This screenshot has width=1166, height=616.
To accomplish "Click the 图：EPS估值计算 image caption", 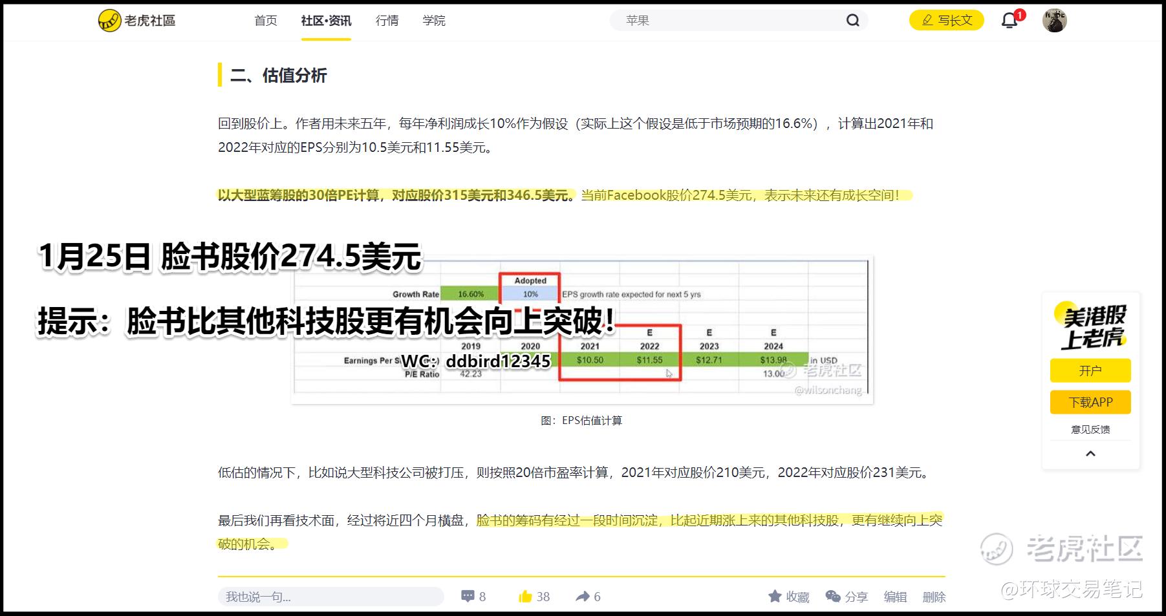I will tap(581, 421).
